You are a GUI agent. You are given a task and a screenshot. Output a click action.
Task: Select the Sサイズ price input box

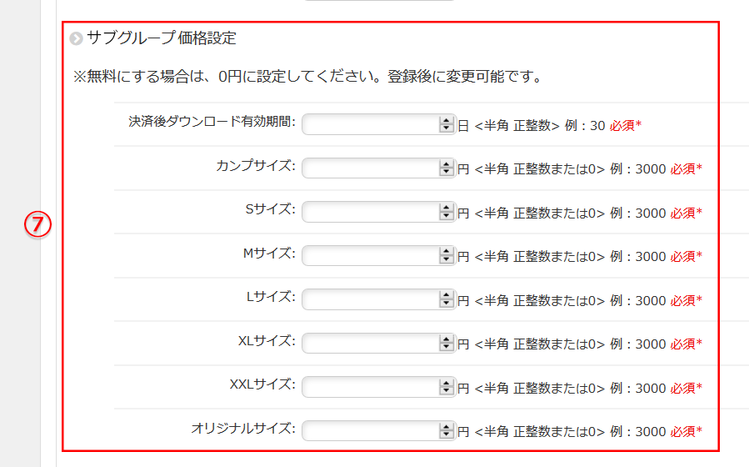tap(370, 213)
